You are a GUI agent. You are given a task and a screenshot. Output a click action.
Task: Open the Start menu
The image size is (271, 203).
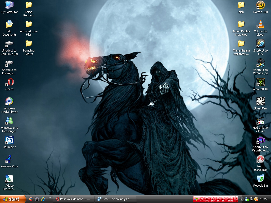[13, 199]
